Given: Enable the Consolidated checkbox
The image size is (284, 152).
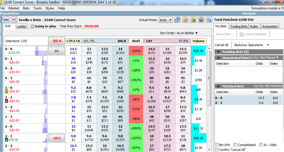Looking at the screenshot, I should [235, 145].
